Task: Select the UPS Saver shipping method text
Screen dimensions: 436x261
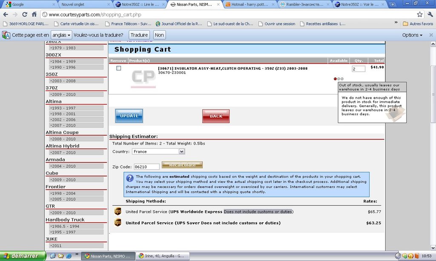Action: [203, 223]
